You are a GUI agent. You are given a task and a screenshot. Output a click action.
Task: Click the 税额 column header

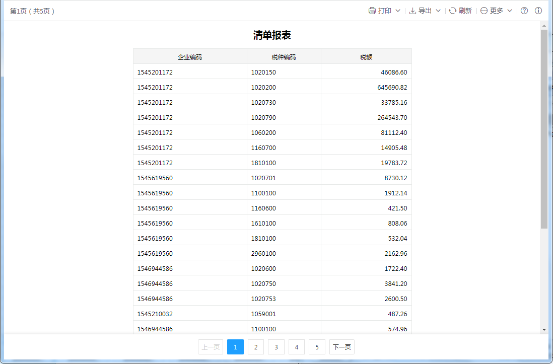(x=366, y=57)
